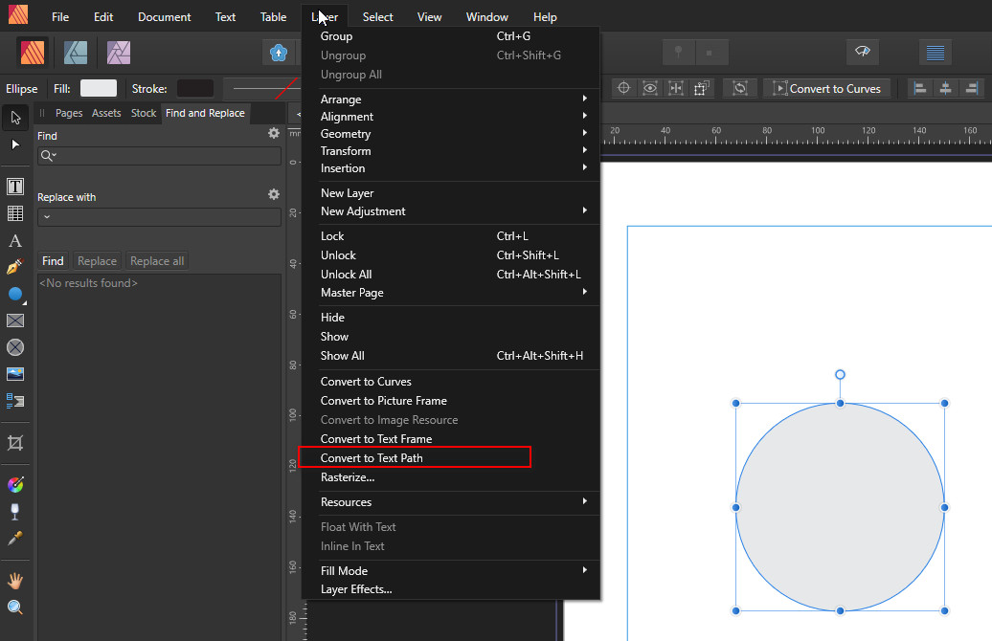Open the Replace with history dropdown
The width and height of the screenshot is (992, 641).
coord(47,217)
